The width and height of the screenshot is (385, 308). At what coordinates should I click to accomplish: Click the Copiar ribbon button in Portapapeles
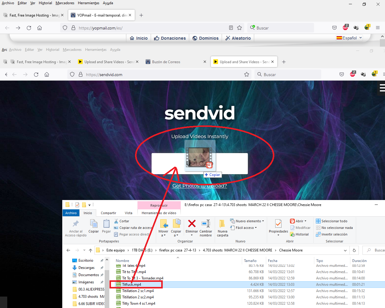coord(94,226)
